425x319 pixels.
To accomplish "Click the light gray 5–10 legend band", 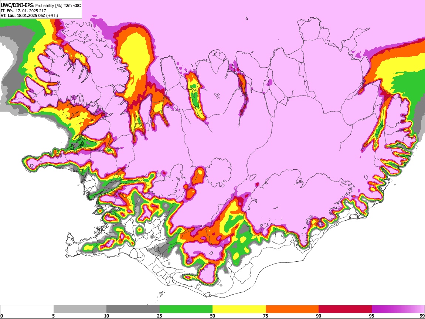I will (80, 309).
